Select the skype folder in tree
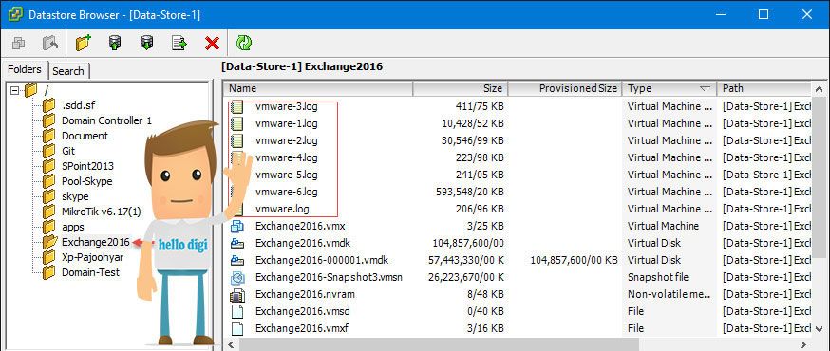Screen dimensions: 830x351 (75, 196)
